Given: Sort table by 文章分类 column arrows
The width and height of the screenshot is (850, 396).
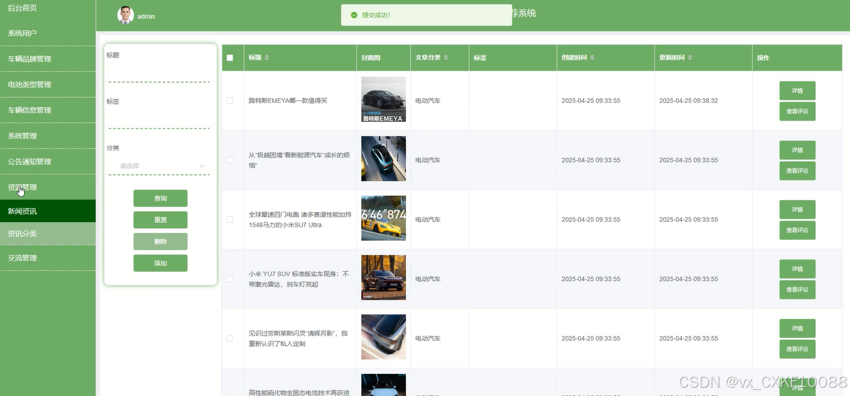Looking at the screenshot, I should [x=446, y=57].
